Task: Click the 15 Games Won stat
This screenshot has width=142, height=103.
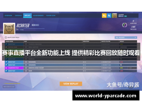Action: pyautogui.click(x=133, y=22)
